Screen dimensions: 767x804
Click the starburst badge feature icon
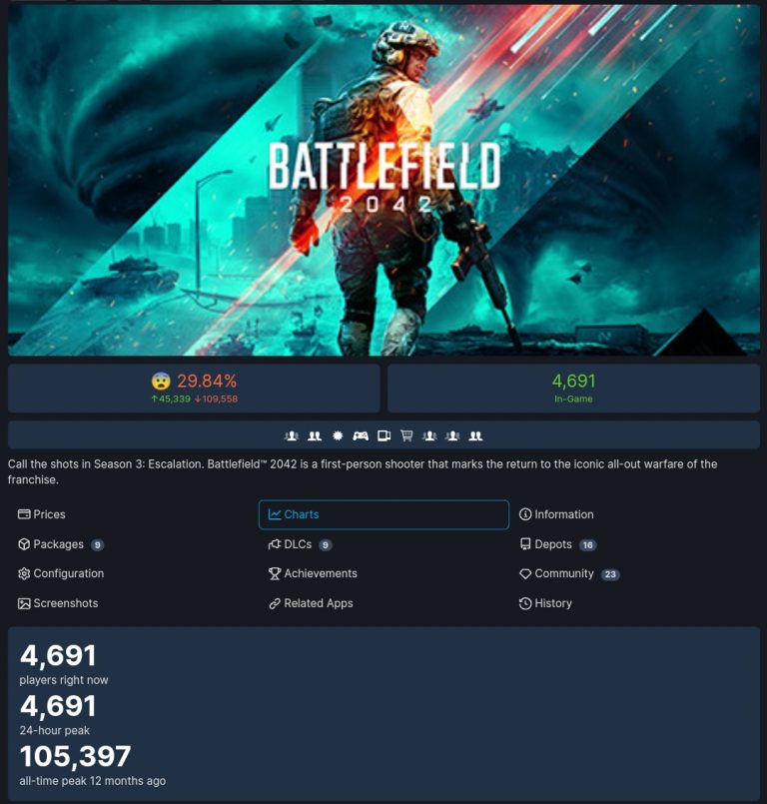338,435
